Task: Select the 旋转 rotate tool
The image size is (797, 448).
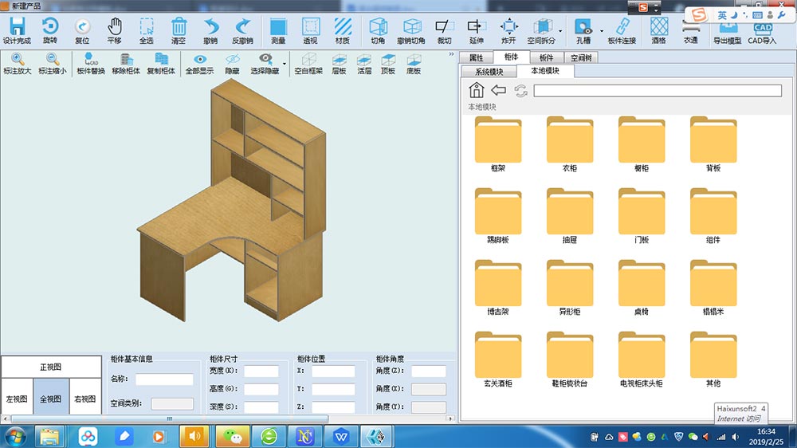Action: pos(49,26)
